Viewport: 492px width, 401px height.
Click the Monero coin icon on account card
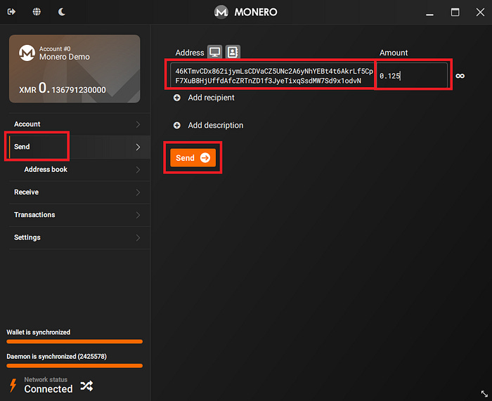click(x=27, y=53)
